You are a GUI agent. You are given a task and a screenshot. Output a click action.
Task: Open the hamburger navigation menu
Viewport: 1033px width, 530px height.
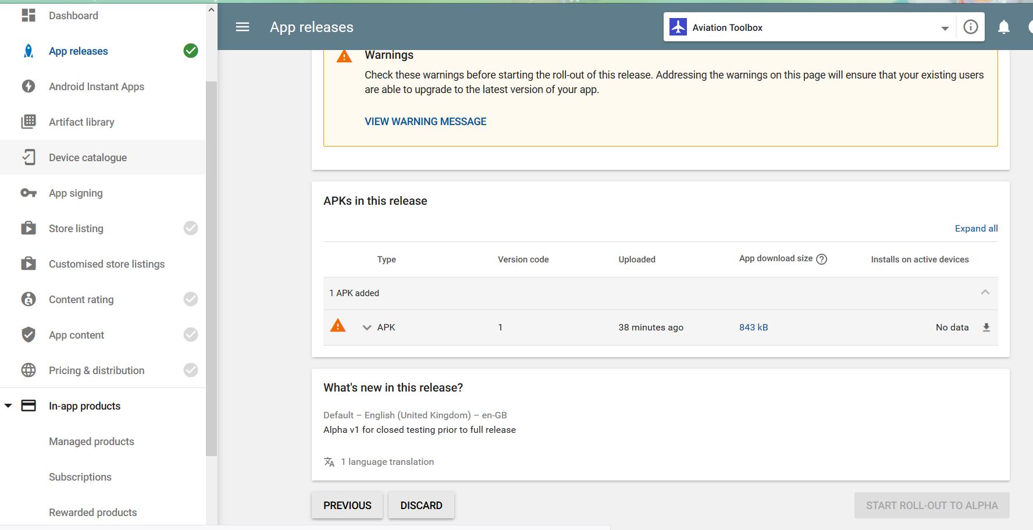point(243,27)
